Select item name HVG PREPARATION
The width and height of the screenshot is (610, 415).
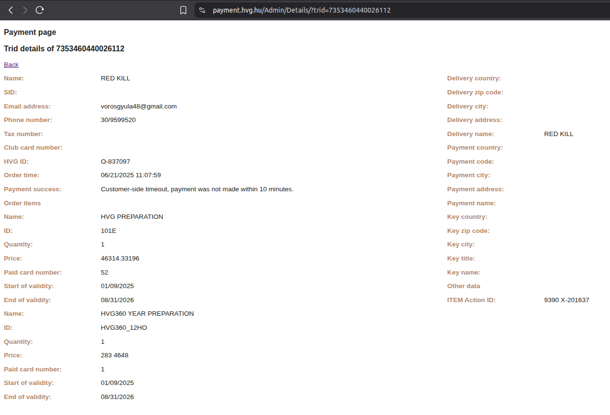point(132,217)
